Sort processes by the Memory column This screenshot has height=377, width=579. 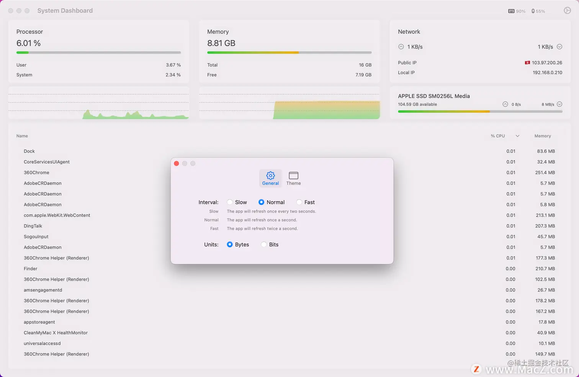pyautogui.click(x=543, y=136)
